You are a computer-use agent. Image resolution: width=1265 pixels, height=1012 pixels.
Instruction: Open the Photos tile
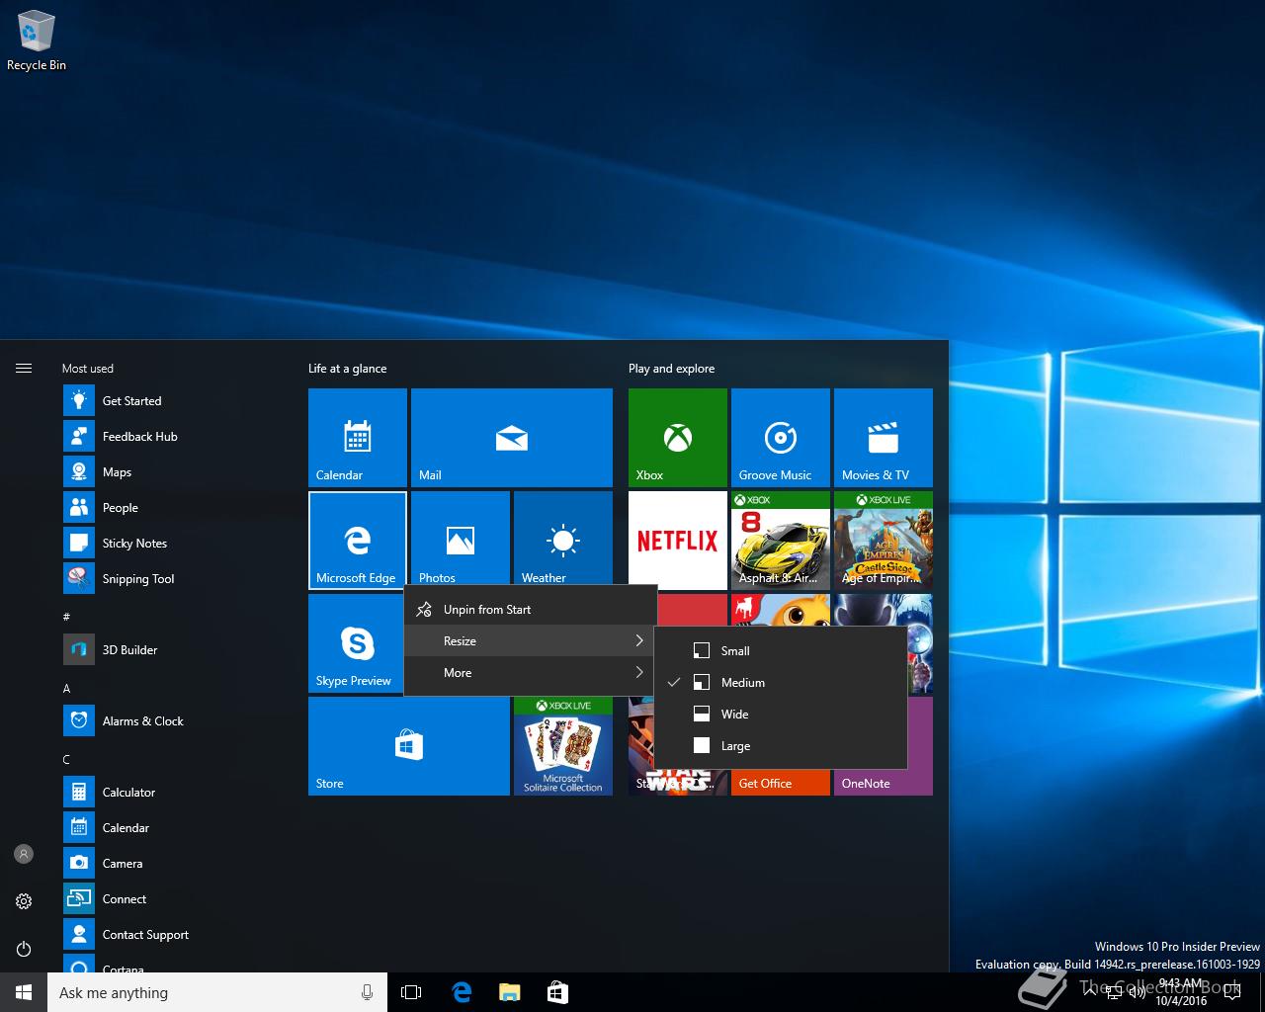(461, 539)
